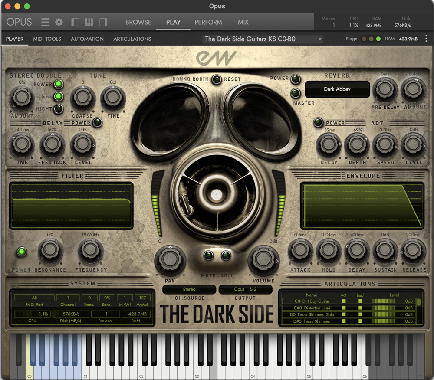
Task: Toggle the keyboard display icon
Action: click(x=89, y=22)
